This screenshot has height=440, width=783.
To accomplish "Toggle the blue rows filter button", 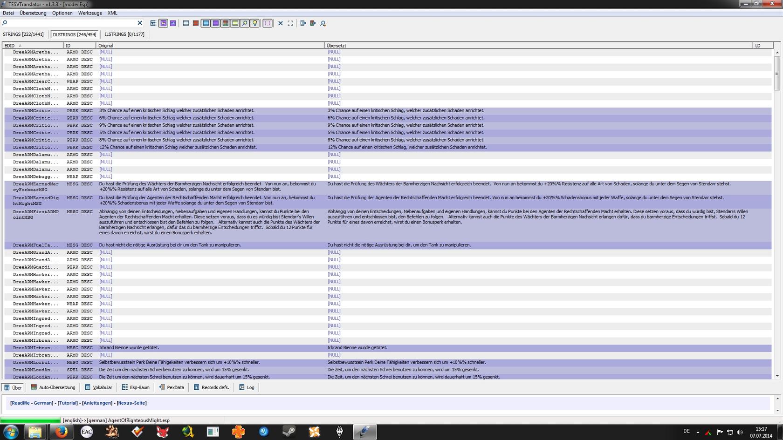I will [206, 23].
